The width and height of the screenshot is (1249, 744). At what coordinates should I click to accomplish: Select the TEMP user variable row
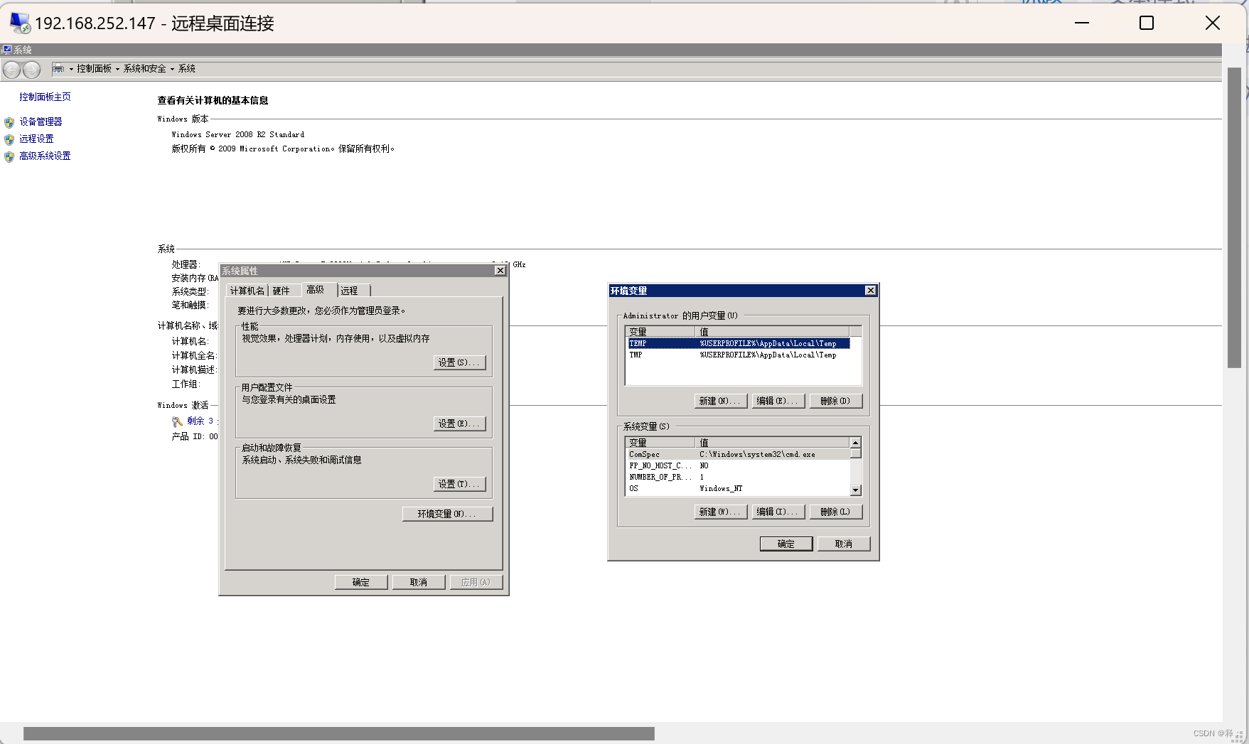(738, 344)
